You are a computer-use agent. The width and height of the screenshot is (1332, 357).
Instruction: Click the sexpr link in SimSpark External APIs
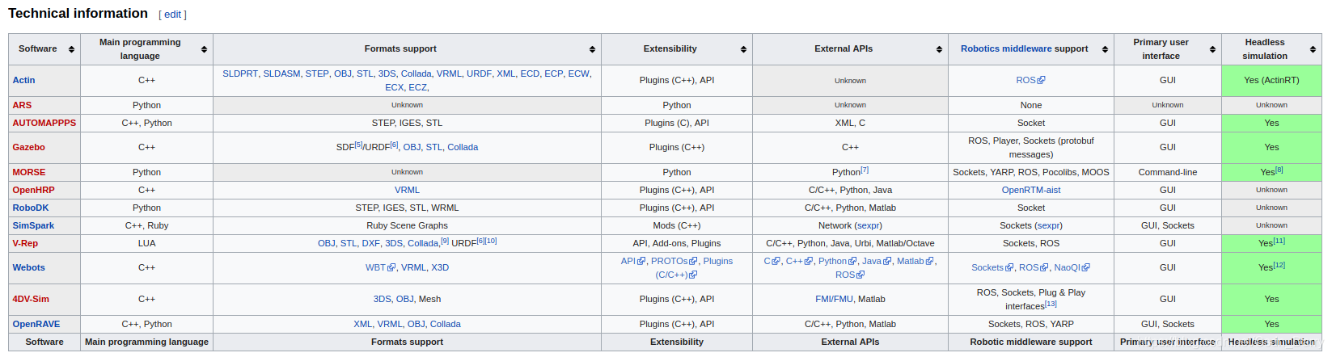869,225
